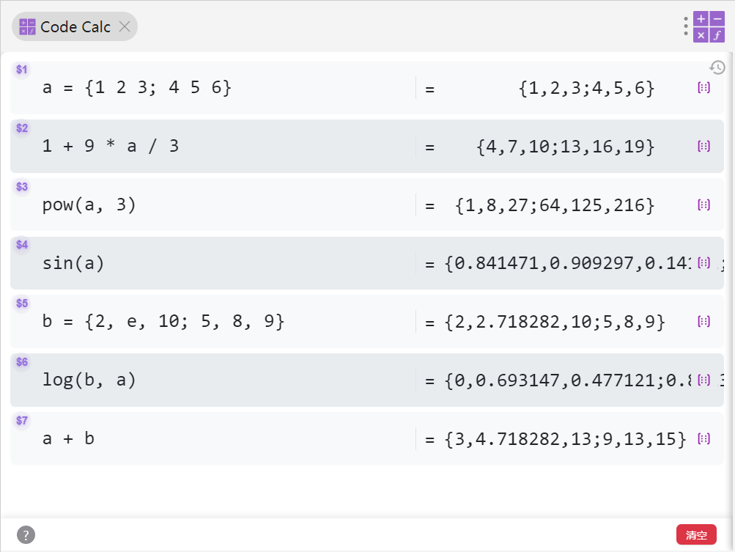Click the matrix icon for sin(a) result
Screen dimensions: 735x552
tap(703, 262)
